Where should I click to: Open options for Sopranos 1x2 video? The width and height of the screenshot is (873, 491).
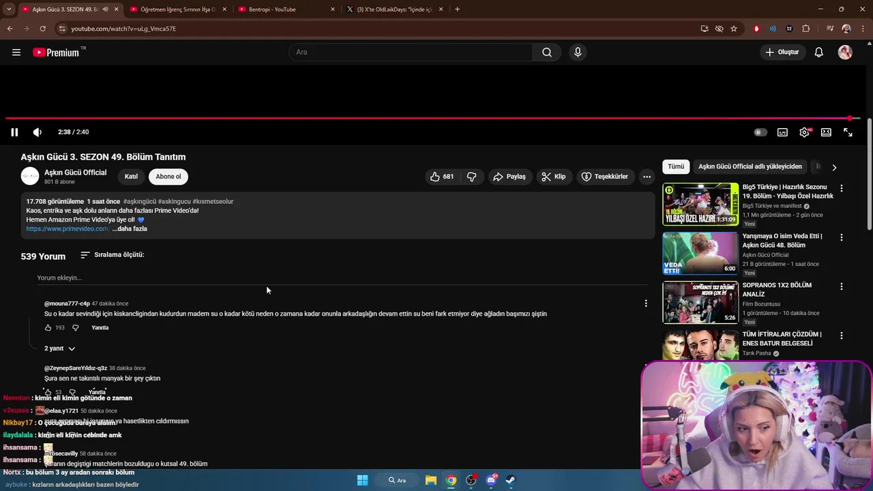pos(842,286)
